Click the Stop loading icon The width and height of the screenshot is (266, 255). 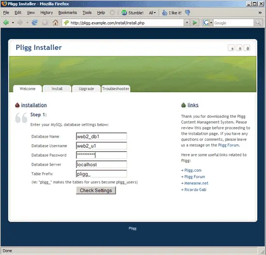(45, 23)
